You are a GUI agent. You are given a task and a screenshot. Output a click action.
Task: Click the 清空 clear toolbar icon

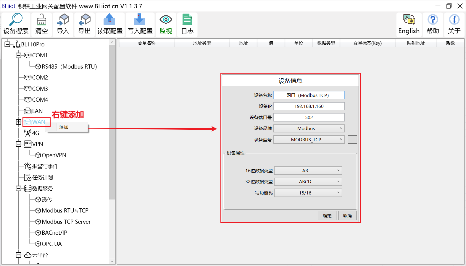(x=41, y=20)
